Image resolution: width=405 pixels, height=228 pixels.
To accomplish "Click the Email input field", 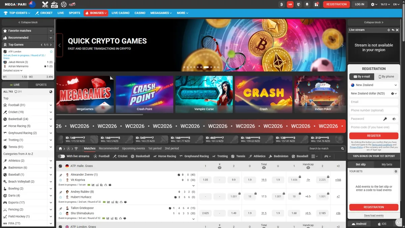I will click(374, 102).
